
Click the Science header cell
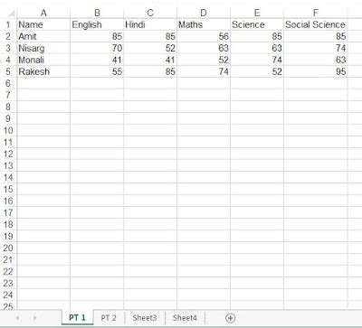pyautogui.click(x=257, y=24)
